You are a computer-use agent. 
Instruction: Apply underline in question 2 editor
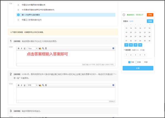click(x=25, y=85)
